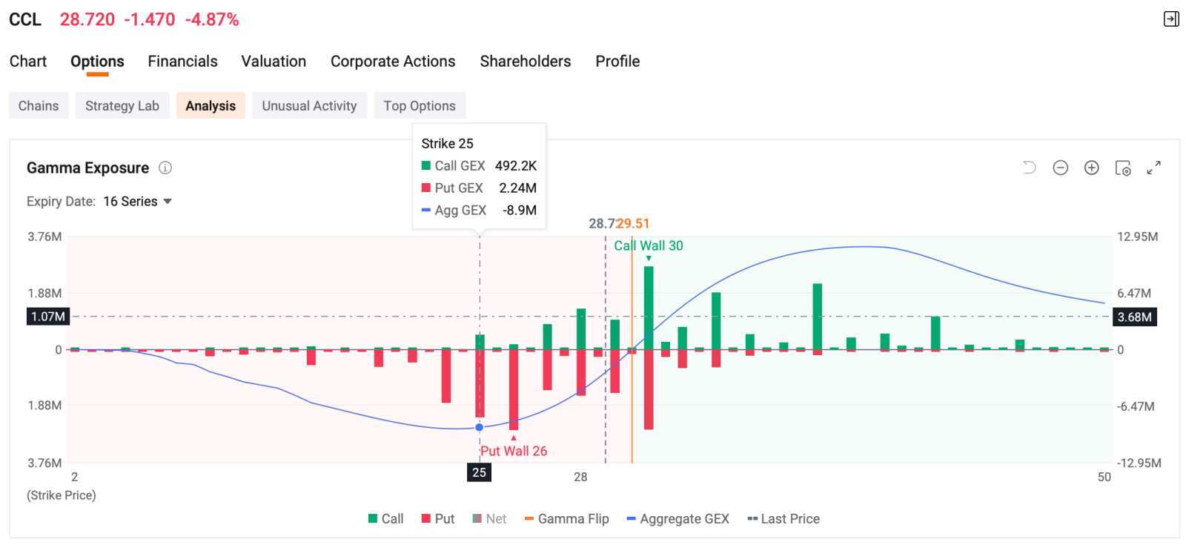This screenshot has width=1186, height=545.
Task: Click the -4.87% change value
Action: [x=212, y=19]
